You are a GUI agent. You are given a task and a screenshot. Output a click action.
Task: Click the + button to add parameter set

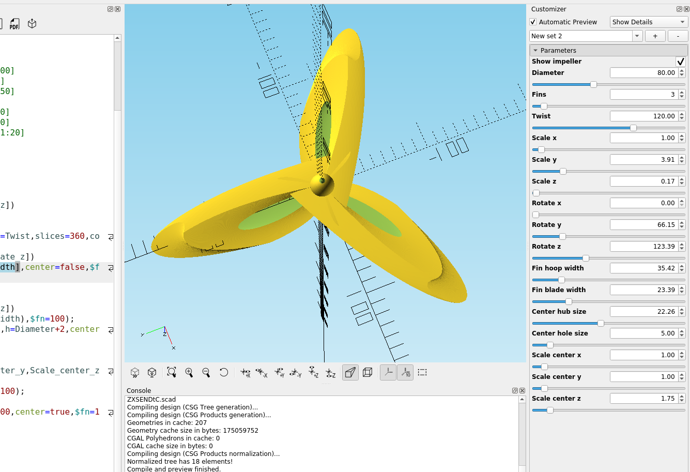tap(655, 36)
